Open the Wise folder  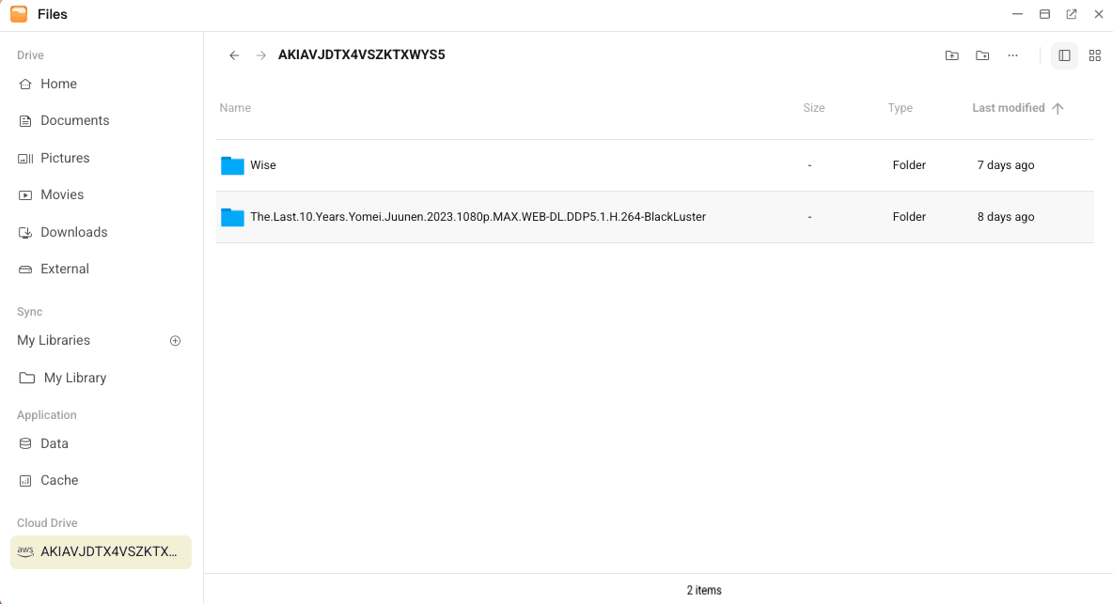[262, 165]
